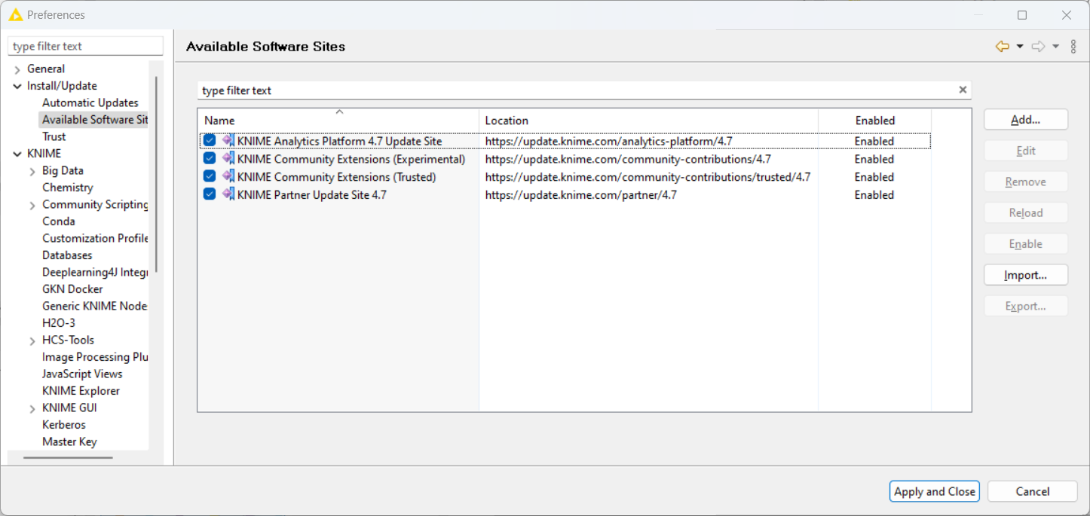Click the preference tree horizontal scrollbar

click(68, 457)
